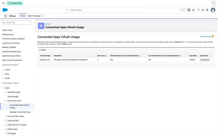The image size is (218, 136).
Task: Open the help question mark icon
Action: [x=198, y=10]
